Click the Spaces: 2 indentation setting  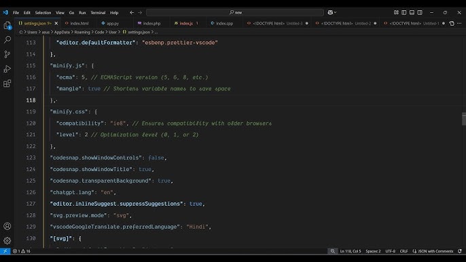tap(373, 251)
